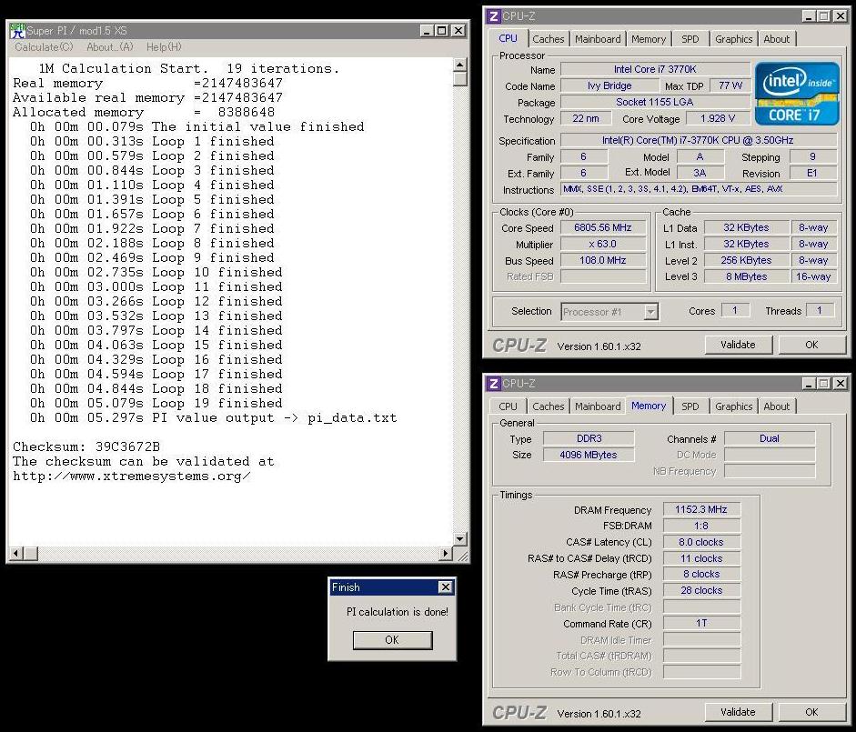Click the Super PI title bar icon
The width and height of the screenshot is (856, 732).
coord(17,30)
